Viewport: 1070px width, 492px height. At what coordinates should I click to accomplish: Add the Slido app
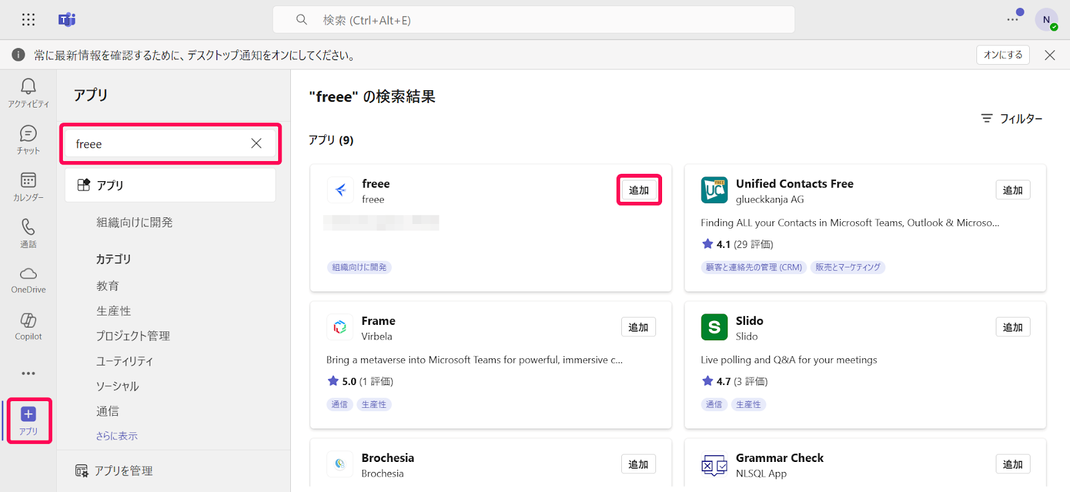click(1012, 328)
